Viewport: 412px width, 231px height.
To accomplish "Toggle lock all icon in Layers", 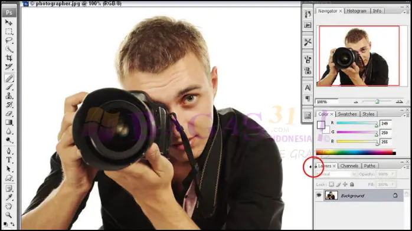I will tap(352, 184).
